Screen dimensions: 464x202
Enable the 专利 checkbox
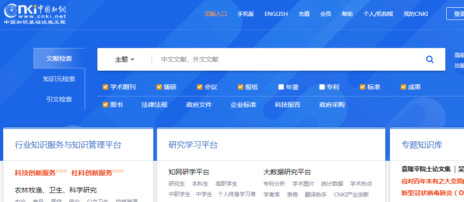(322, 87)
